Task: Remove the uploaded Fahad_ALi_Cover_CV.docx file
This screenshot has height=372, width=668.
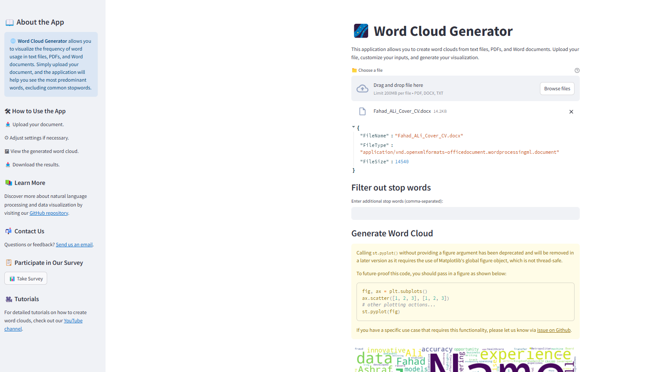Action: point(571,111)
